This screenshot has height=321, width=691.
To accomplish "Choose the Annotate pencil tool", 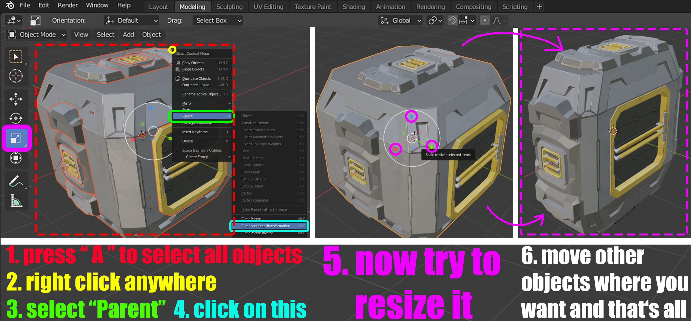I will coord(16,181).
